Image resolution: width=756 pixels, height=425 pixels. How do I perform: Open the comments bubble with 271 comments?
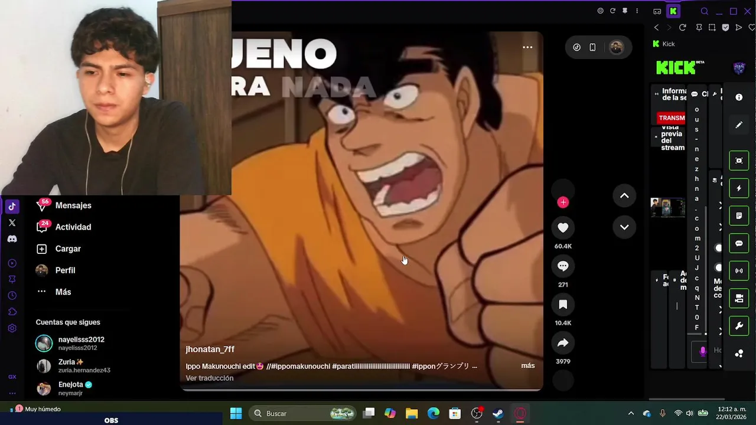coord(563,266)
